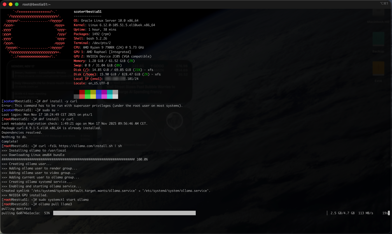Viewport: 392px width, 234px height.
Task: Click the Dependencies resolved line
Action: pyautogui.click(x=22, y=132)
